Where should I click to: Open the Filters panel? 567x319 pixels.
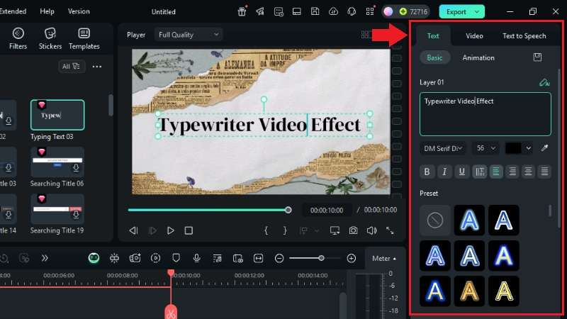point(18,38)
